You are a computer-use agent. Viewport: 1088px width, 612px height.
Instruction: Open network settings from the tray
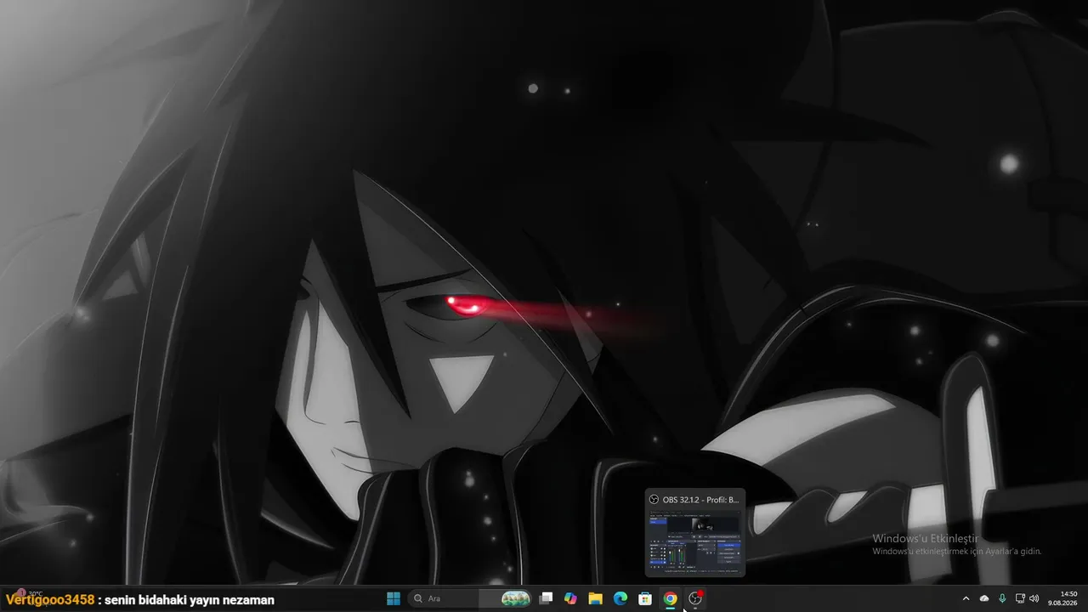tap(1020, 598)
